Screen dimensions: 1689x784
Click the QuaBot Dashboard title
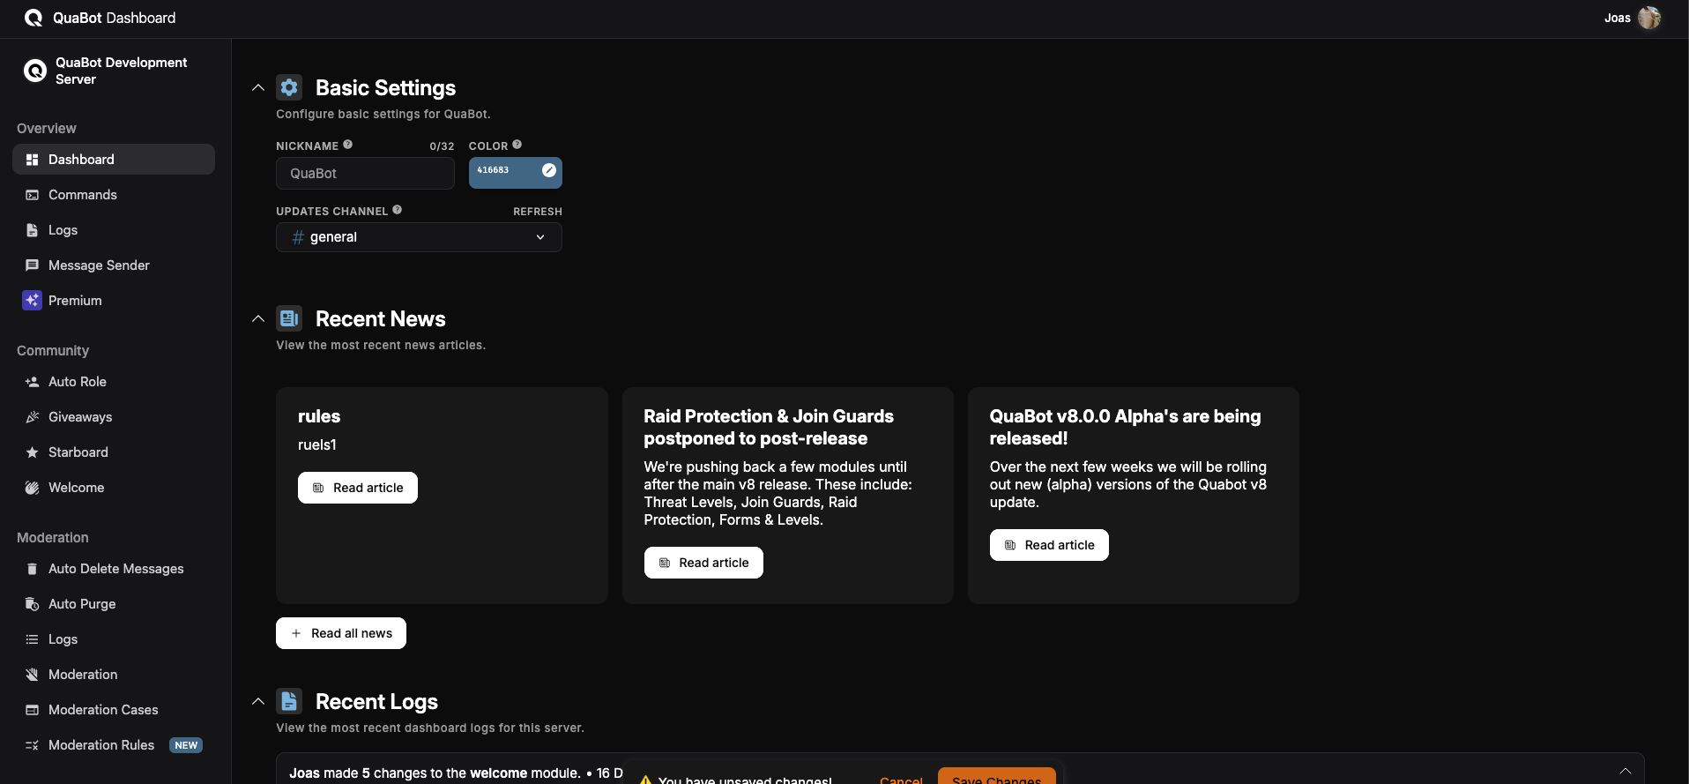pos(114,18)
